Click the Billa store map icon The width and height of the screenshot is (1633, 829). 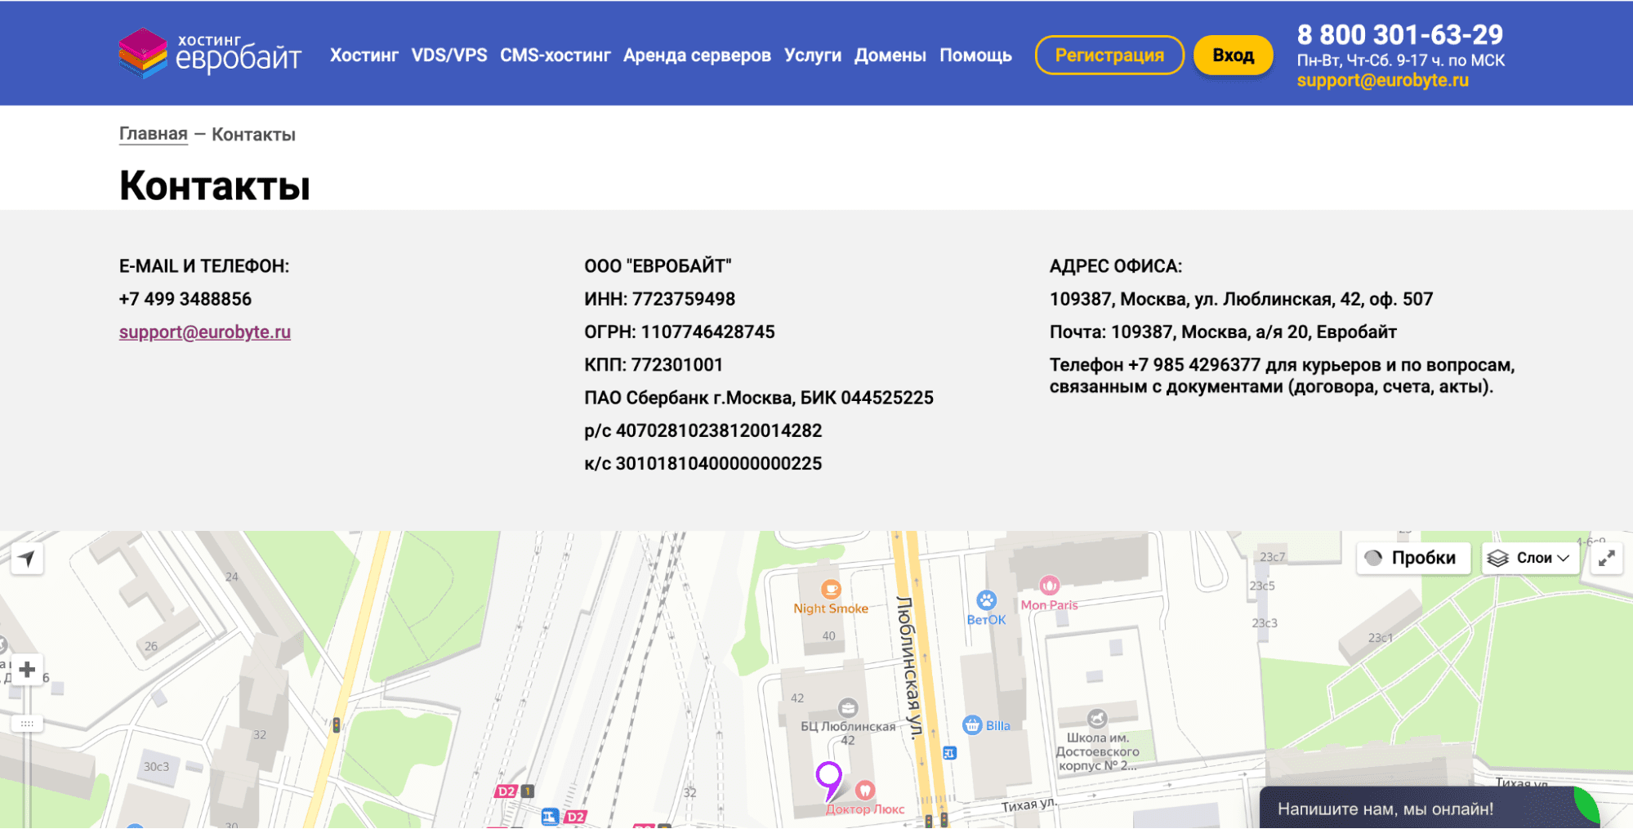pos(972,725)
